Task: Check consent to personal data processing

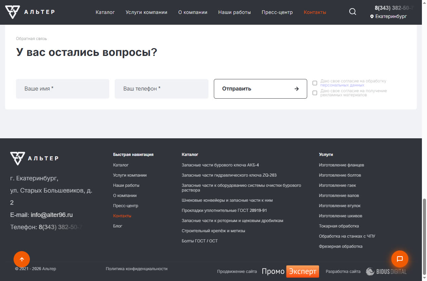Action: (315, 83)
